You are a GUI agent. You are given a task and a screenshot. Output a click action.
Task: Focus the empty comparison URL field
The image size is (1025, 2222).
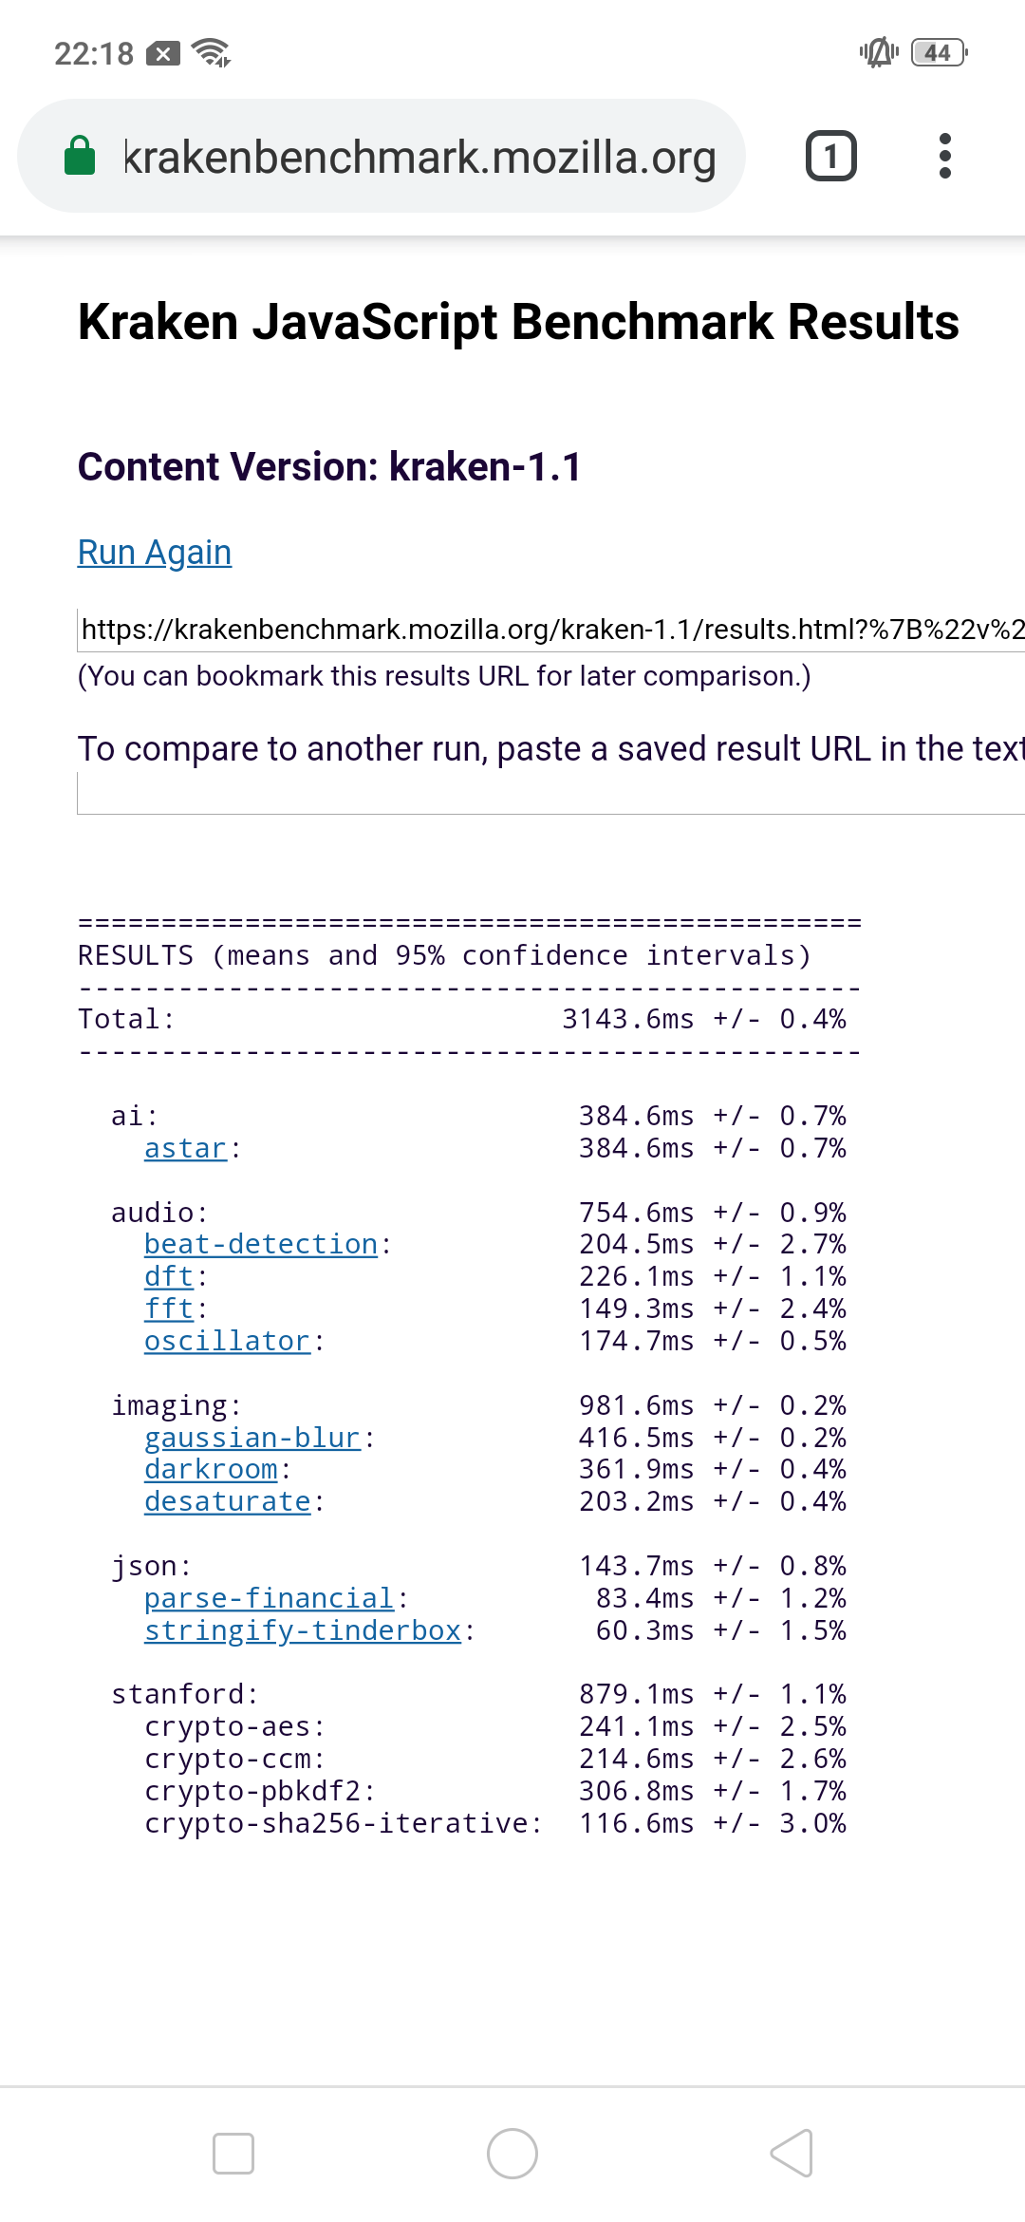550,793
